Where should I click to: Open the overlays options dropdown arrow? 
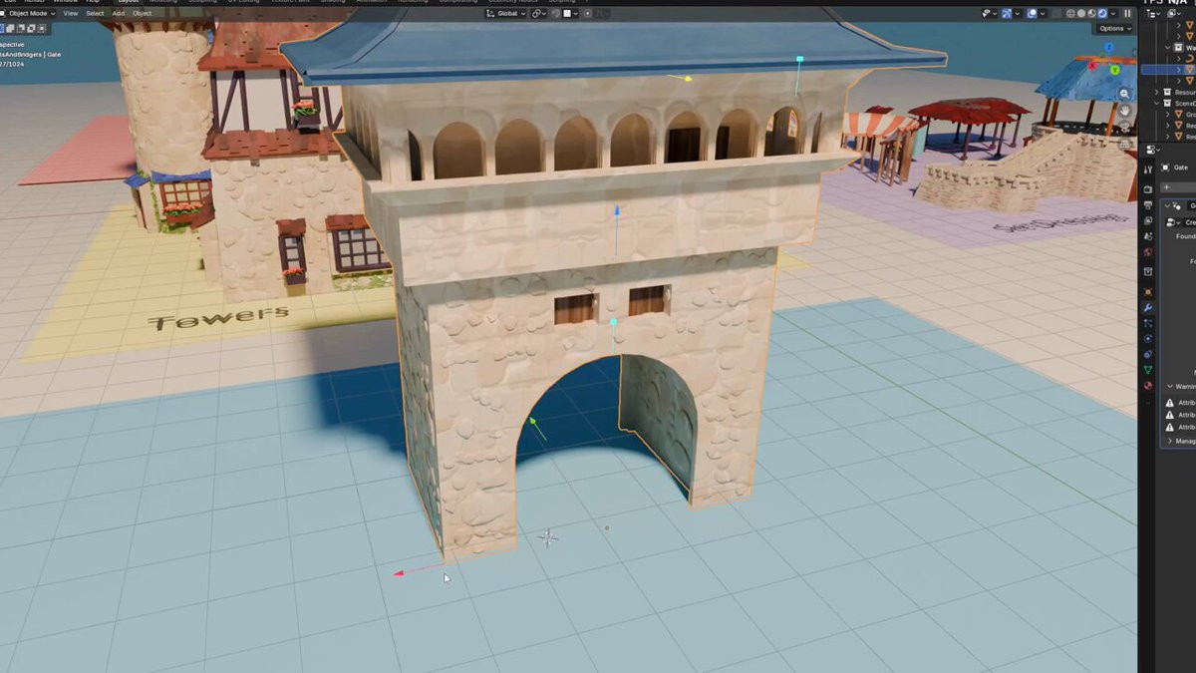click(1043, 14)
